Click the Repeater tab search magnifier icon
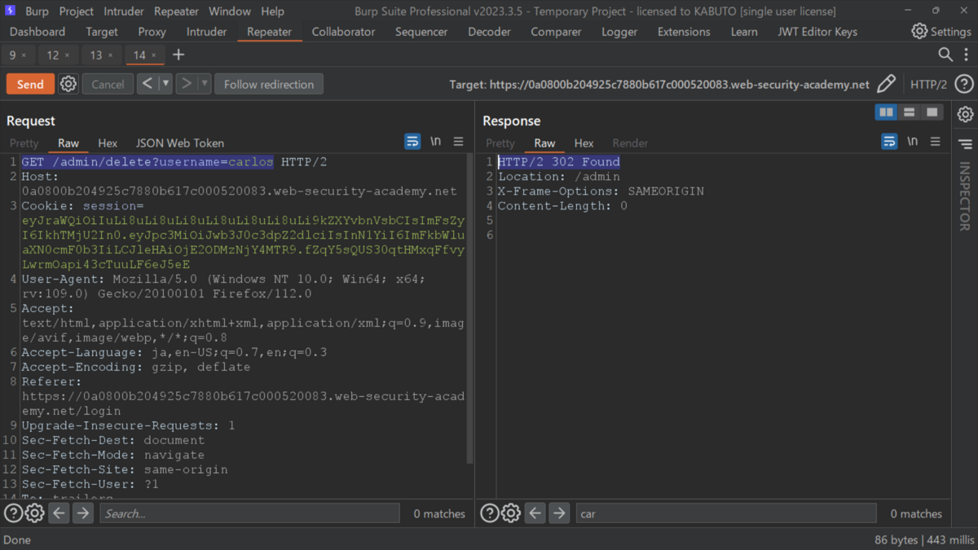 (x=945, y=55)
